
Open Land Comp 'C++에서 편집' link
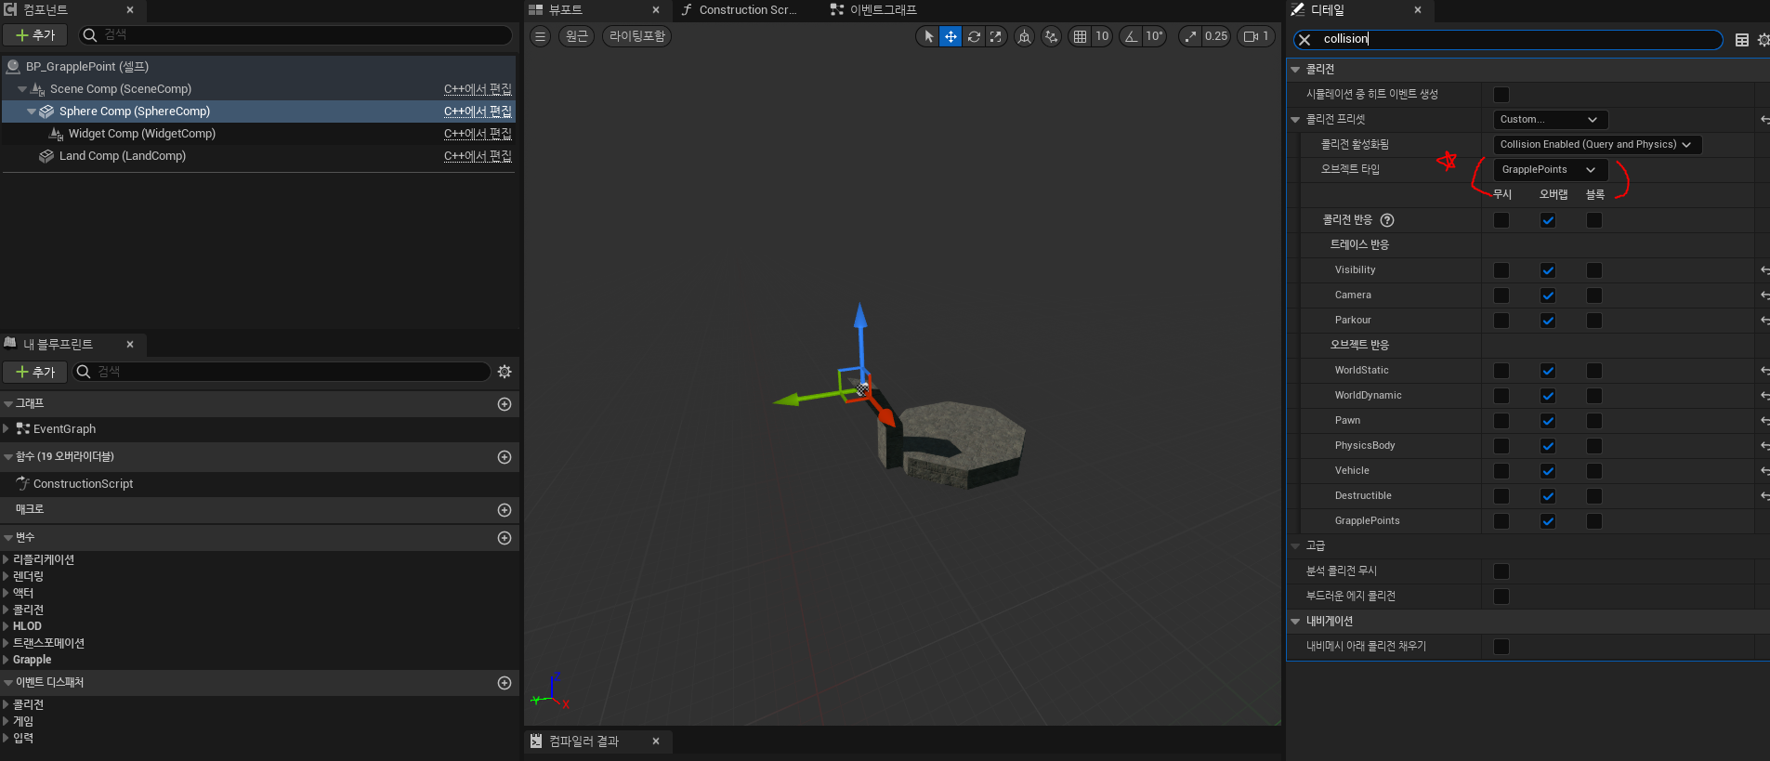pyautogui.click(x=478, y=156)
